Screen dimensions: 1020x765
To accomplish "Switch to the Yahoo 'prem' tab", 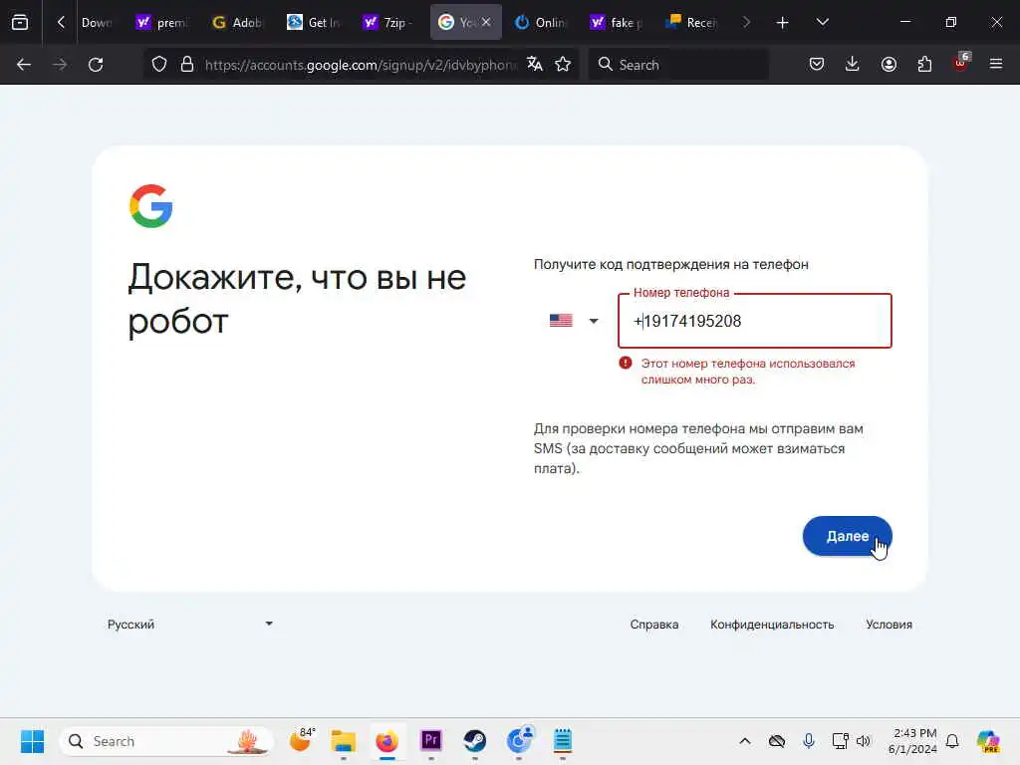I will point(161,23).
